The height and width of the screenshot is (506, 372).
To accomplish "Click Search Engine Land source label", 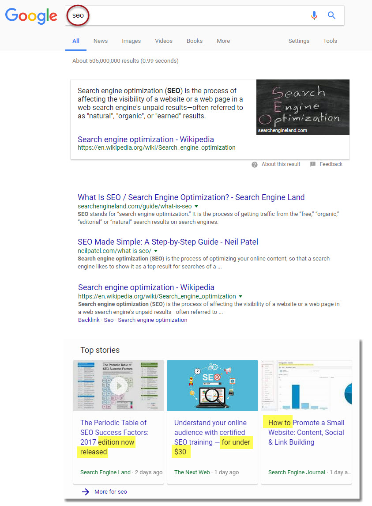I will point(105,472).
